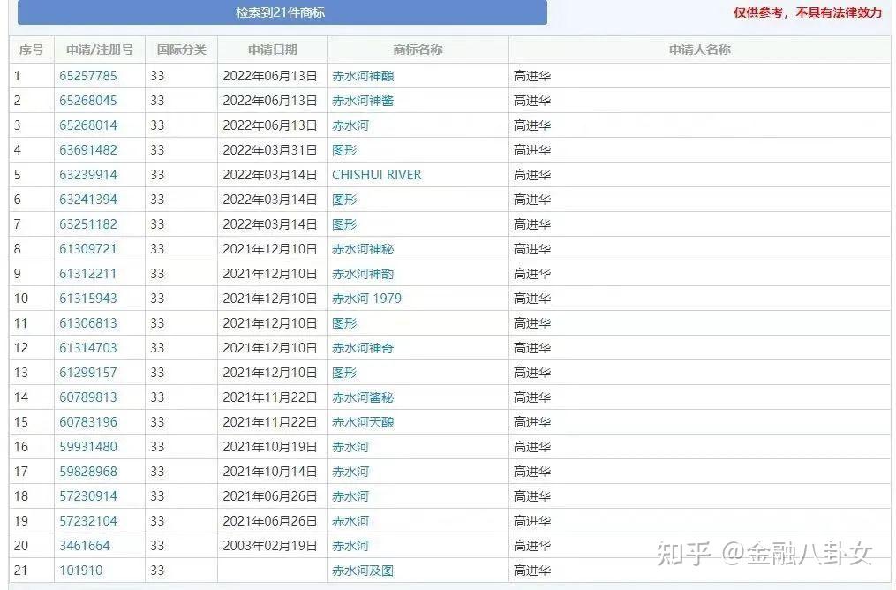The width and height of the screenshot is (896, 590).
Task: Select date cell 2021年10月14日
Action: [x=270, y=472]
